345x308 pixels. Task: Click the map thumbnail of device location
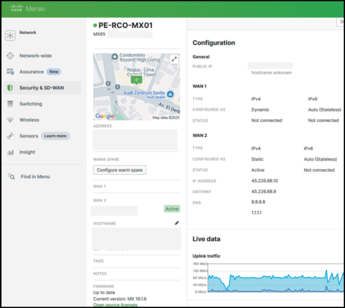tap(136, 87)
